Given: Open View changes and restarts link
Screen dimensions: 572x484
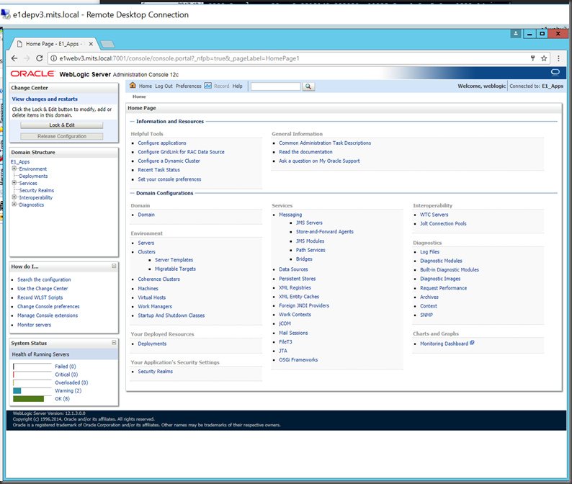Looking at the screenshot, I should pos(45,99).
